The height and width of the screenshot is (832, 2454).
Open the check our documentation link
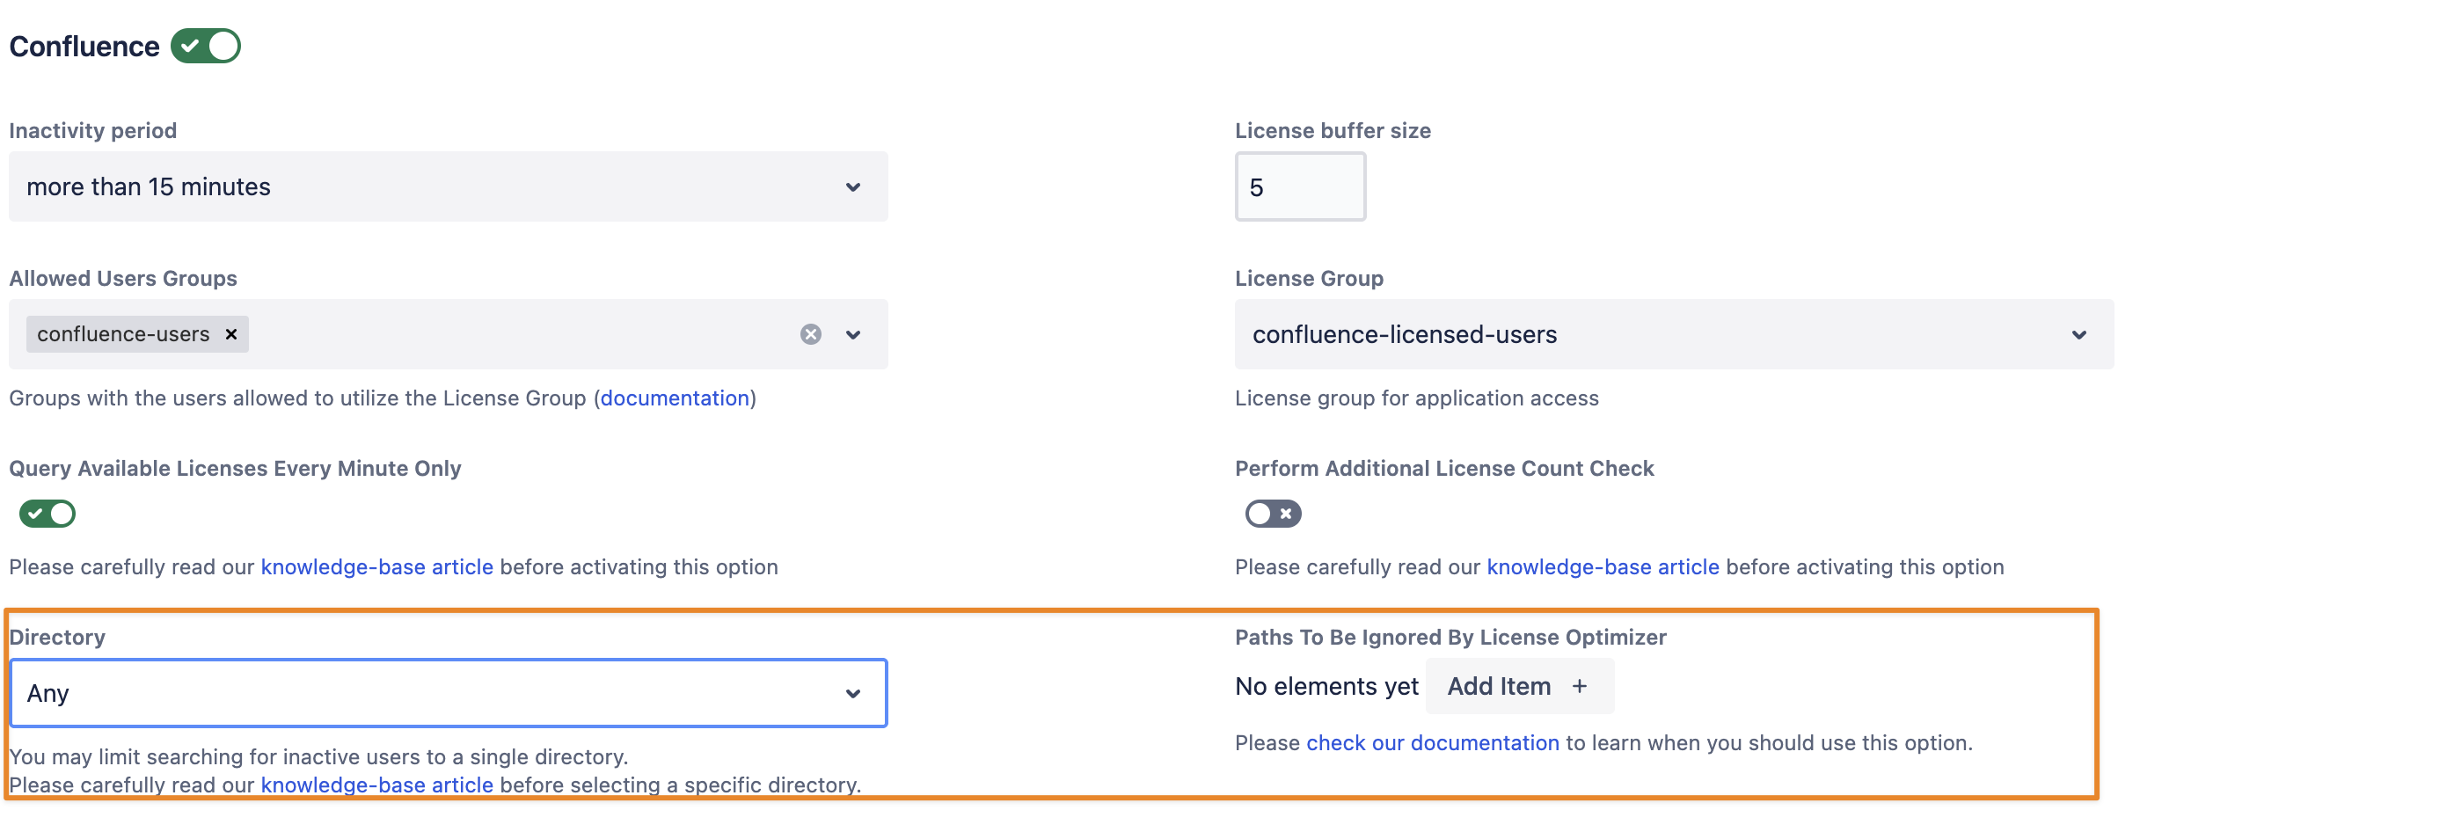pos(1432,743)
